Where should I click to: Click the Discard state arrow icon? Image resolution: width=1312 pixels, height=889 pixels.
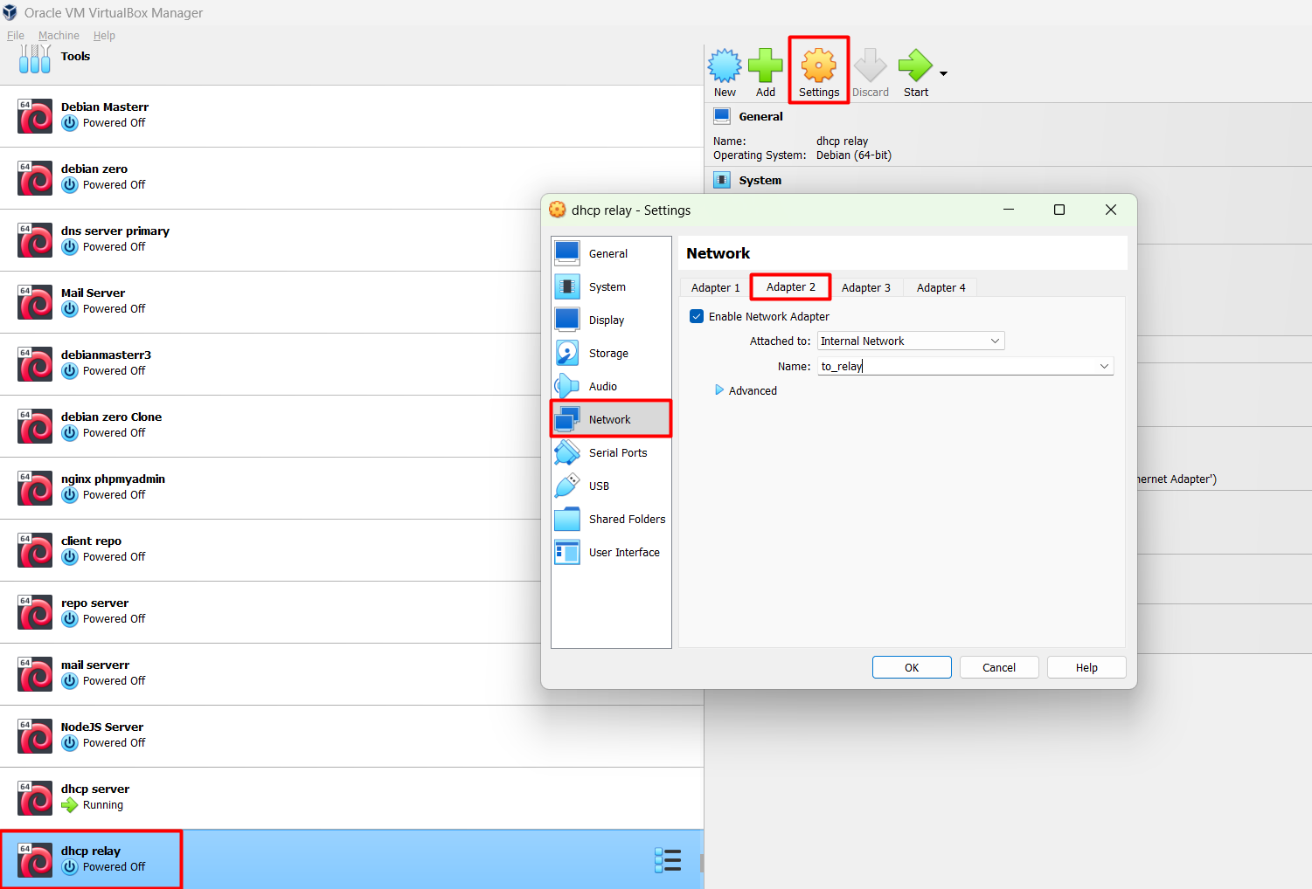tap(871, 65)
